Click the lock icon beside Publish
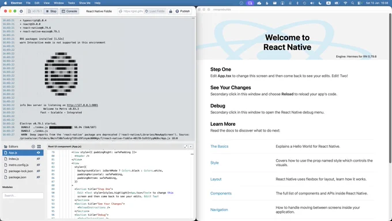This screenshot has width=392, height=221. 171,12
